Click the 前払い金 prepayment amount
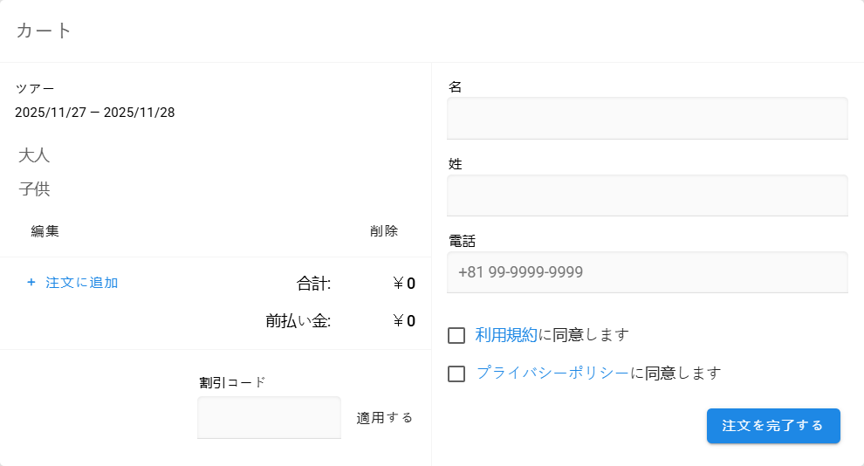The image size is (864, 466). [x=404, y=321]
